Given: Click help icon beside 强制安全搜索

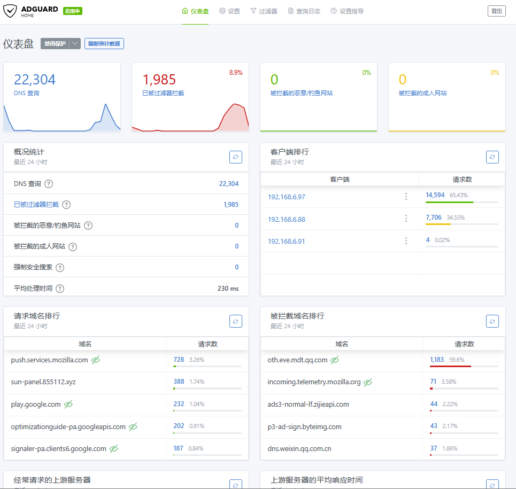Looking at the screenshot, I should pyautogui.click(x=60, y=267).
